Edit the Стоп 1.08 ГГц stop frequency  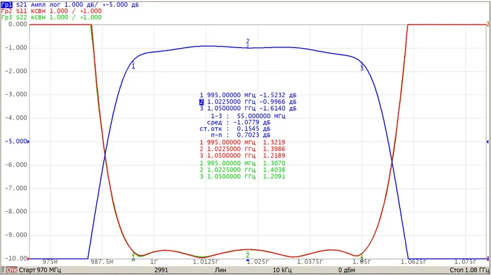click(469, 270)
